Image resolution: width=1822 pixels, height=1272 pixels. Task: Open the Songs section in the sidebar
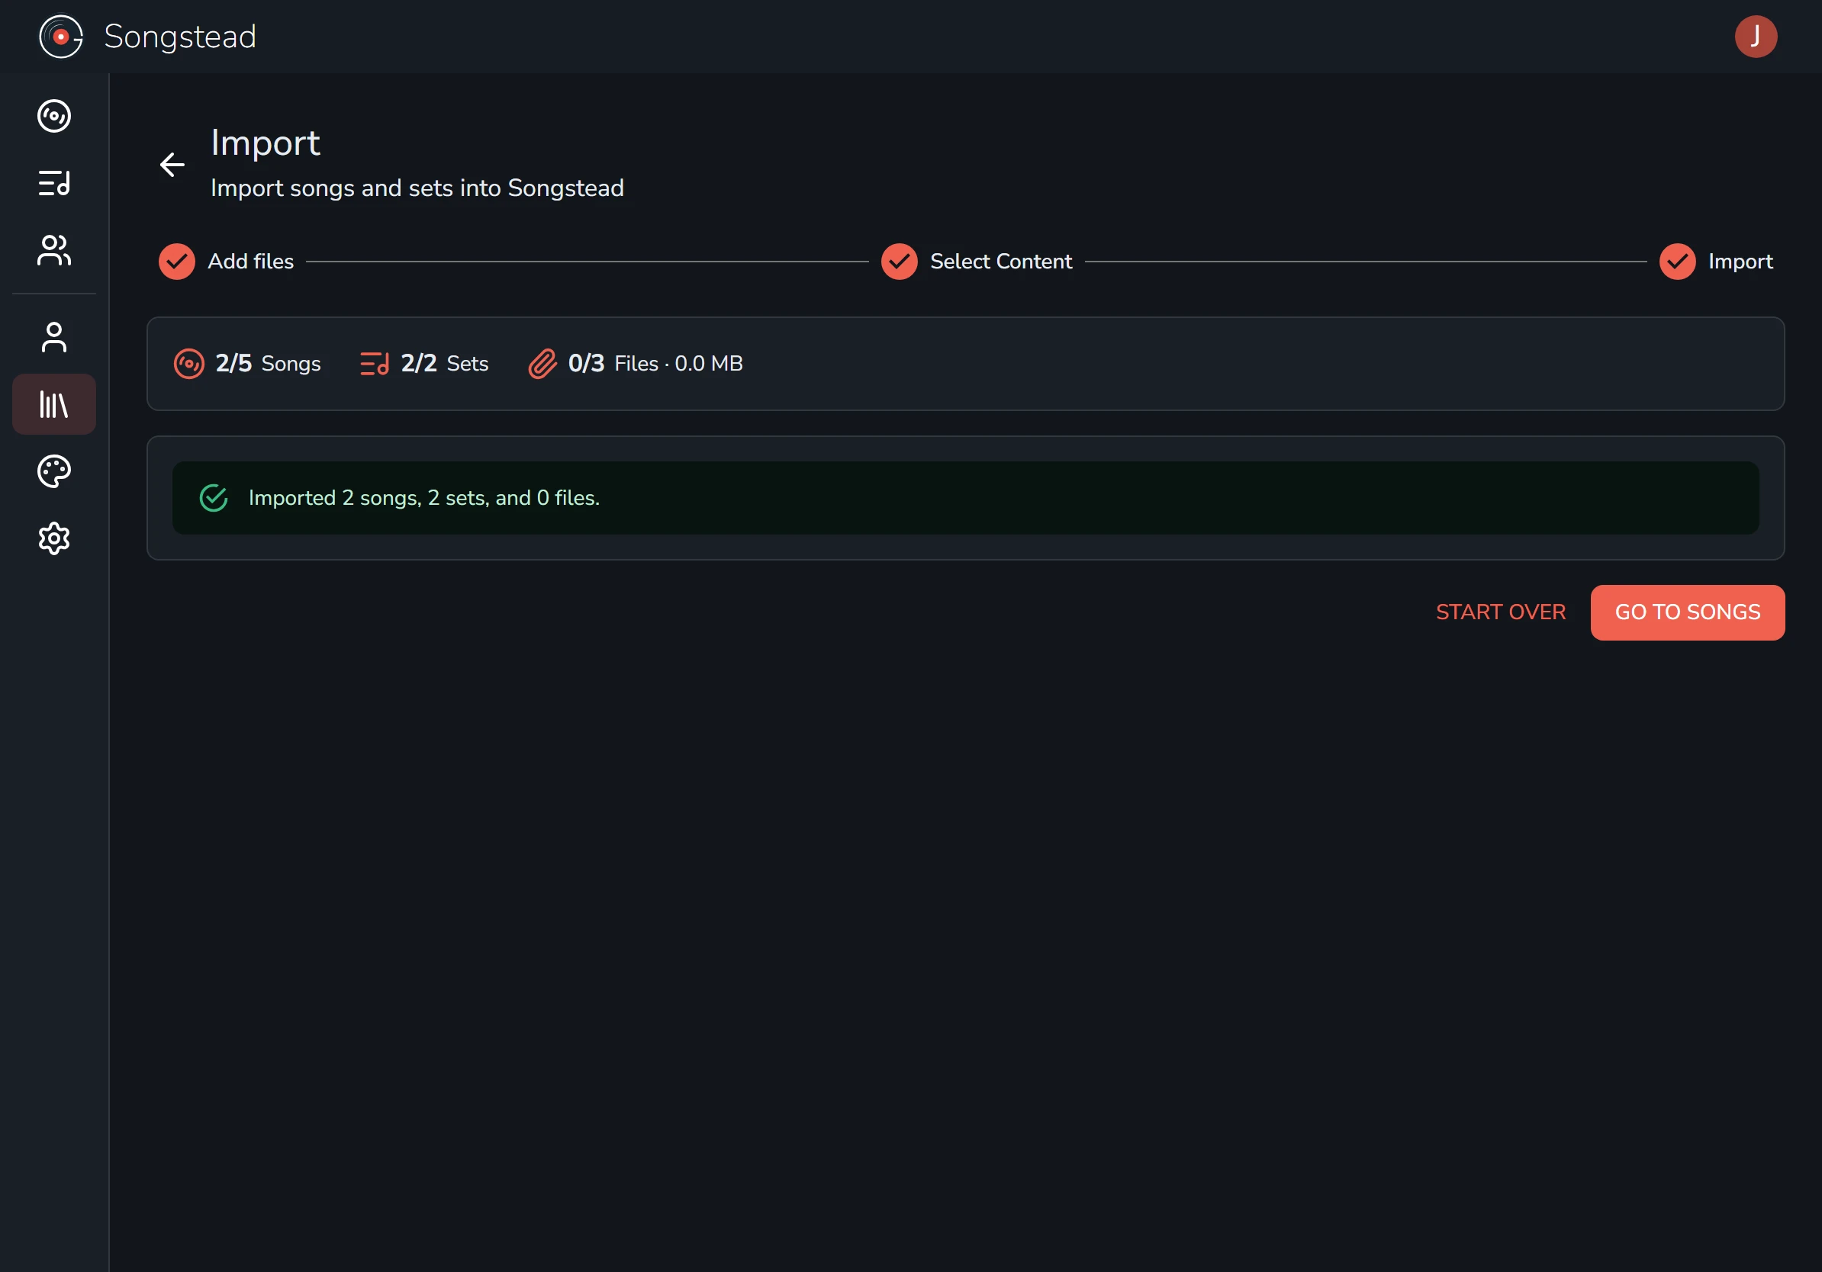pos(54,117)
